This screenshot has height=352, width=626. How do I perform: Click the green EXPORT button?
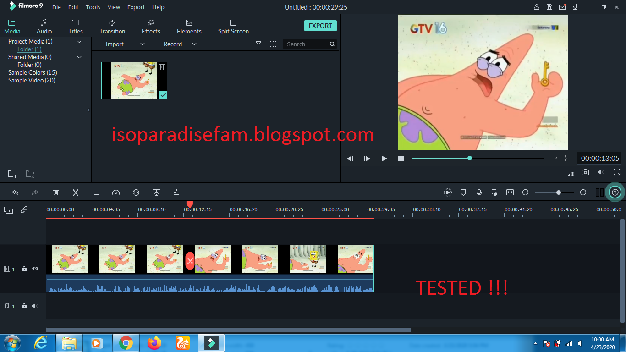coord(320,26)
